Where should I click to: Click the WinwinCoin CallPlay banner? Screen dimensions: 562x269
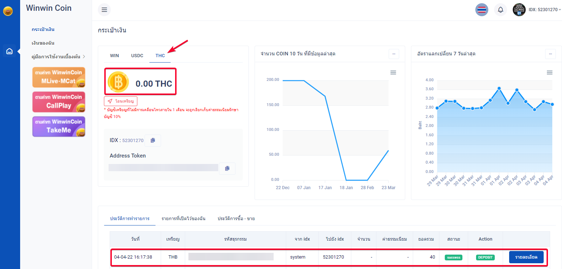point(59,102)
